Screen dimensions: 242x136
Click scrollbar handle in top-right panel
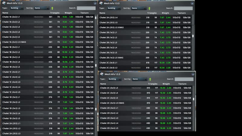point(193,36)
